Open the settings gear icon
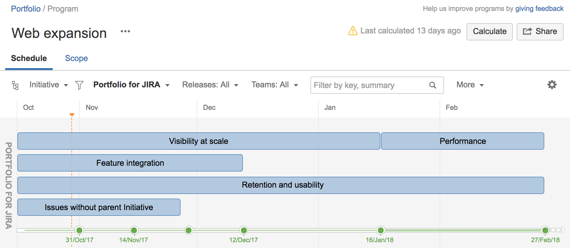Image resolution: width=570 pixels, height=248 pixels. pyautogui.click(x=552, y=85)
